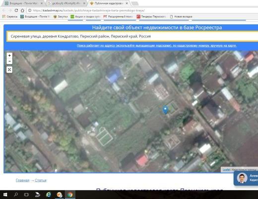The width and height of the screenshot is (258, 199).
Task: Open the Сервисы bookmark
Action: click(10, 16)
